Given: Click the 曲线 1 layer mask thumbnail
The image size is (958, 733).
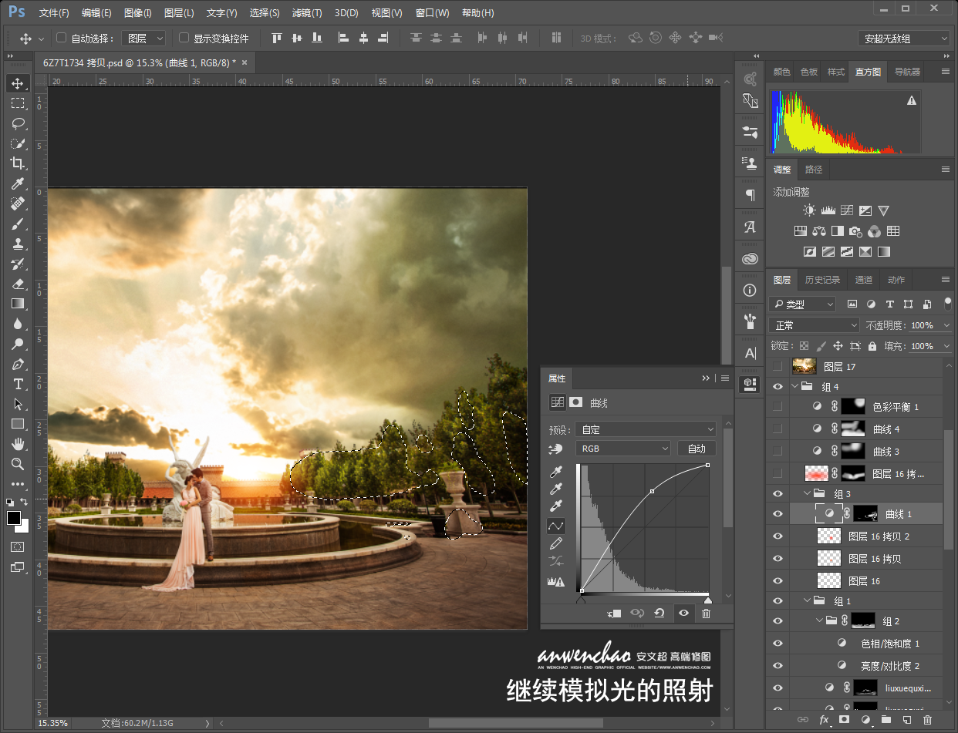Looking at the screenshot, I should click(865, 513).
